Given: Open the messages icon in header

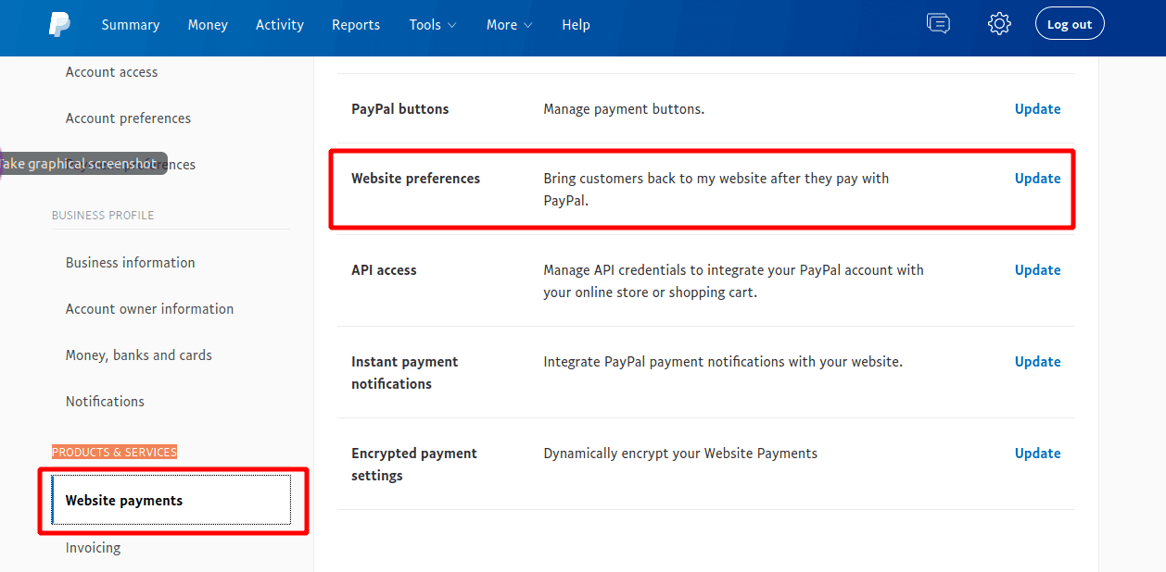Looking at the screenshot, I should 938,24.
